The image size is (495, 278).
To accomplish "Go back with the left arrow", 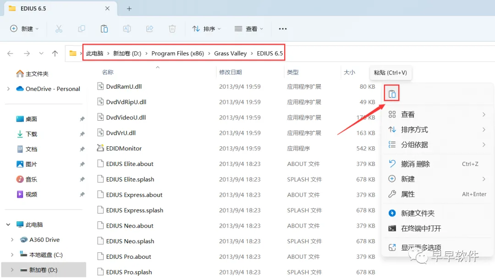I will click(x=10, y=53).
